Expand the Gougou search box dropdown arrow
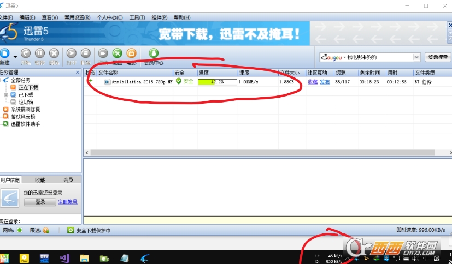 [416, 57]
